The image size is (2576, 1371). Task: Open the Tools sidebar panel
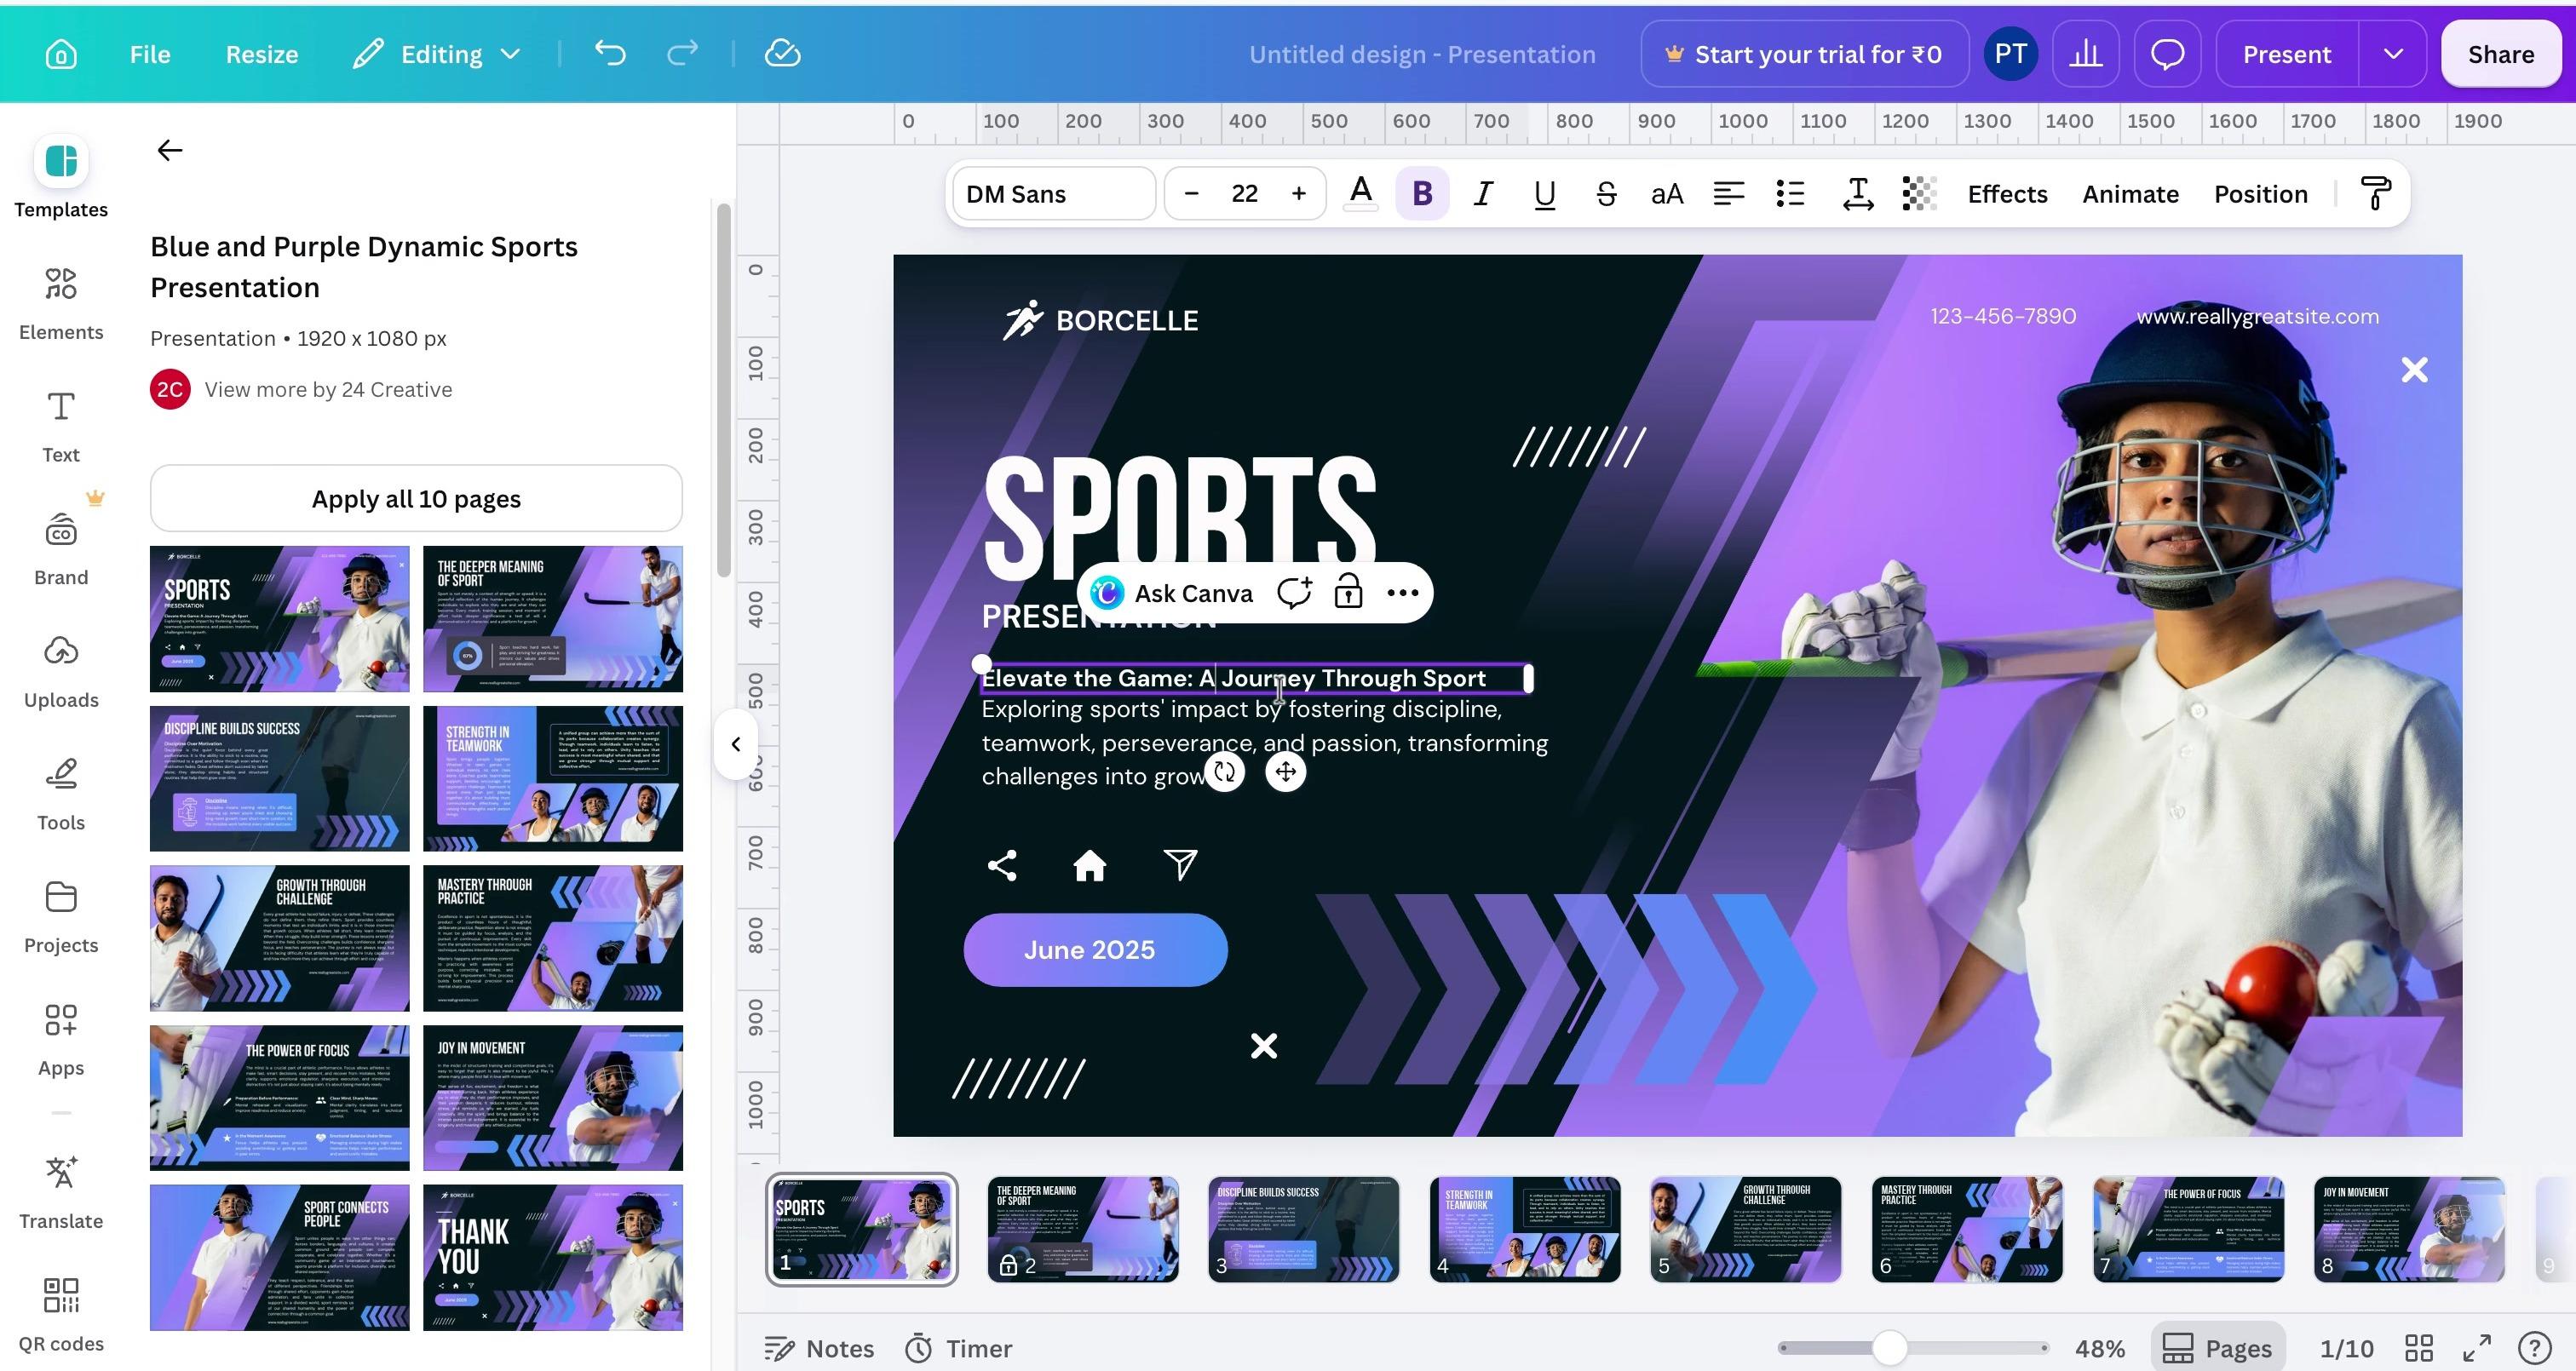(x=61, y=795)
